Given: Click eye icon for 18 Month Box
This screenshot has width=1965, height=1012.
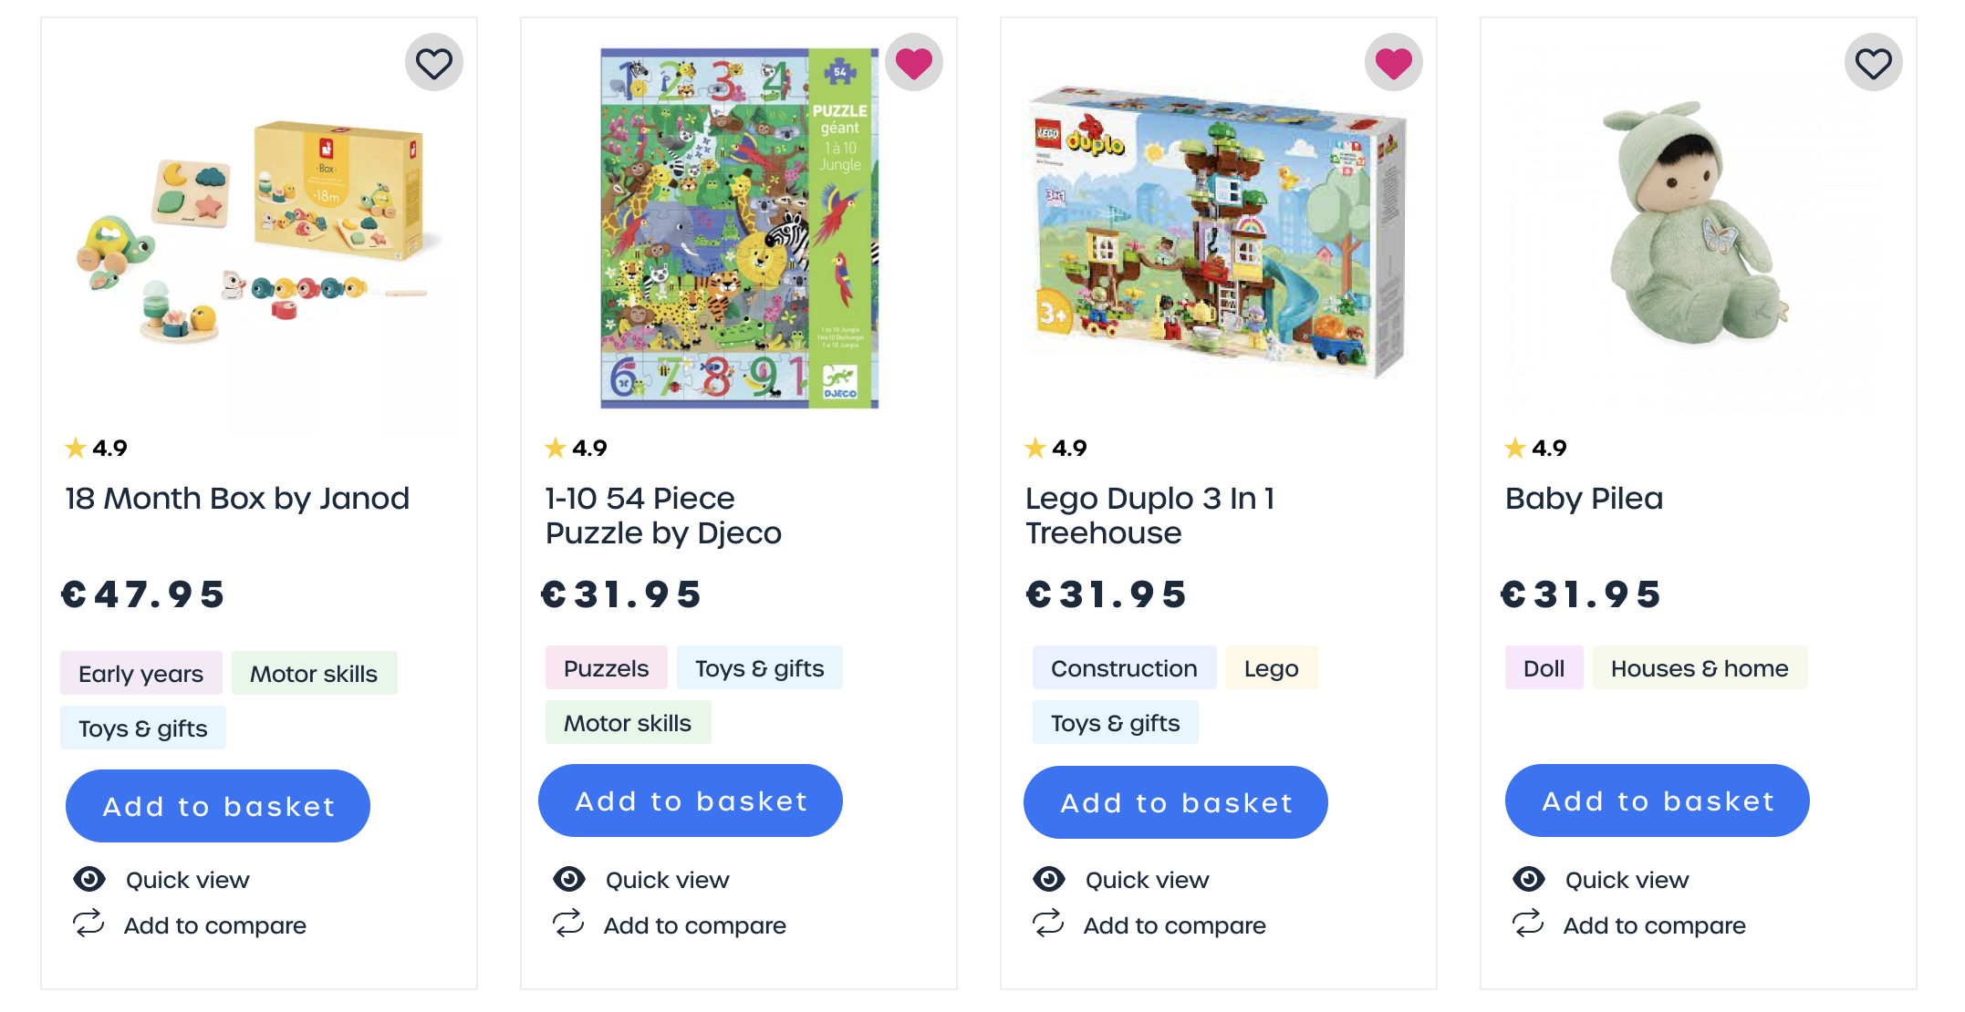Looking at the screenshot, I should click(89, 879).
